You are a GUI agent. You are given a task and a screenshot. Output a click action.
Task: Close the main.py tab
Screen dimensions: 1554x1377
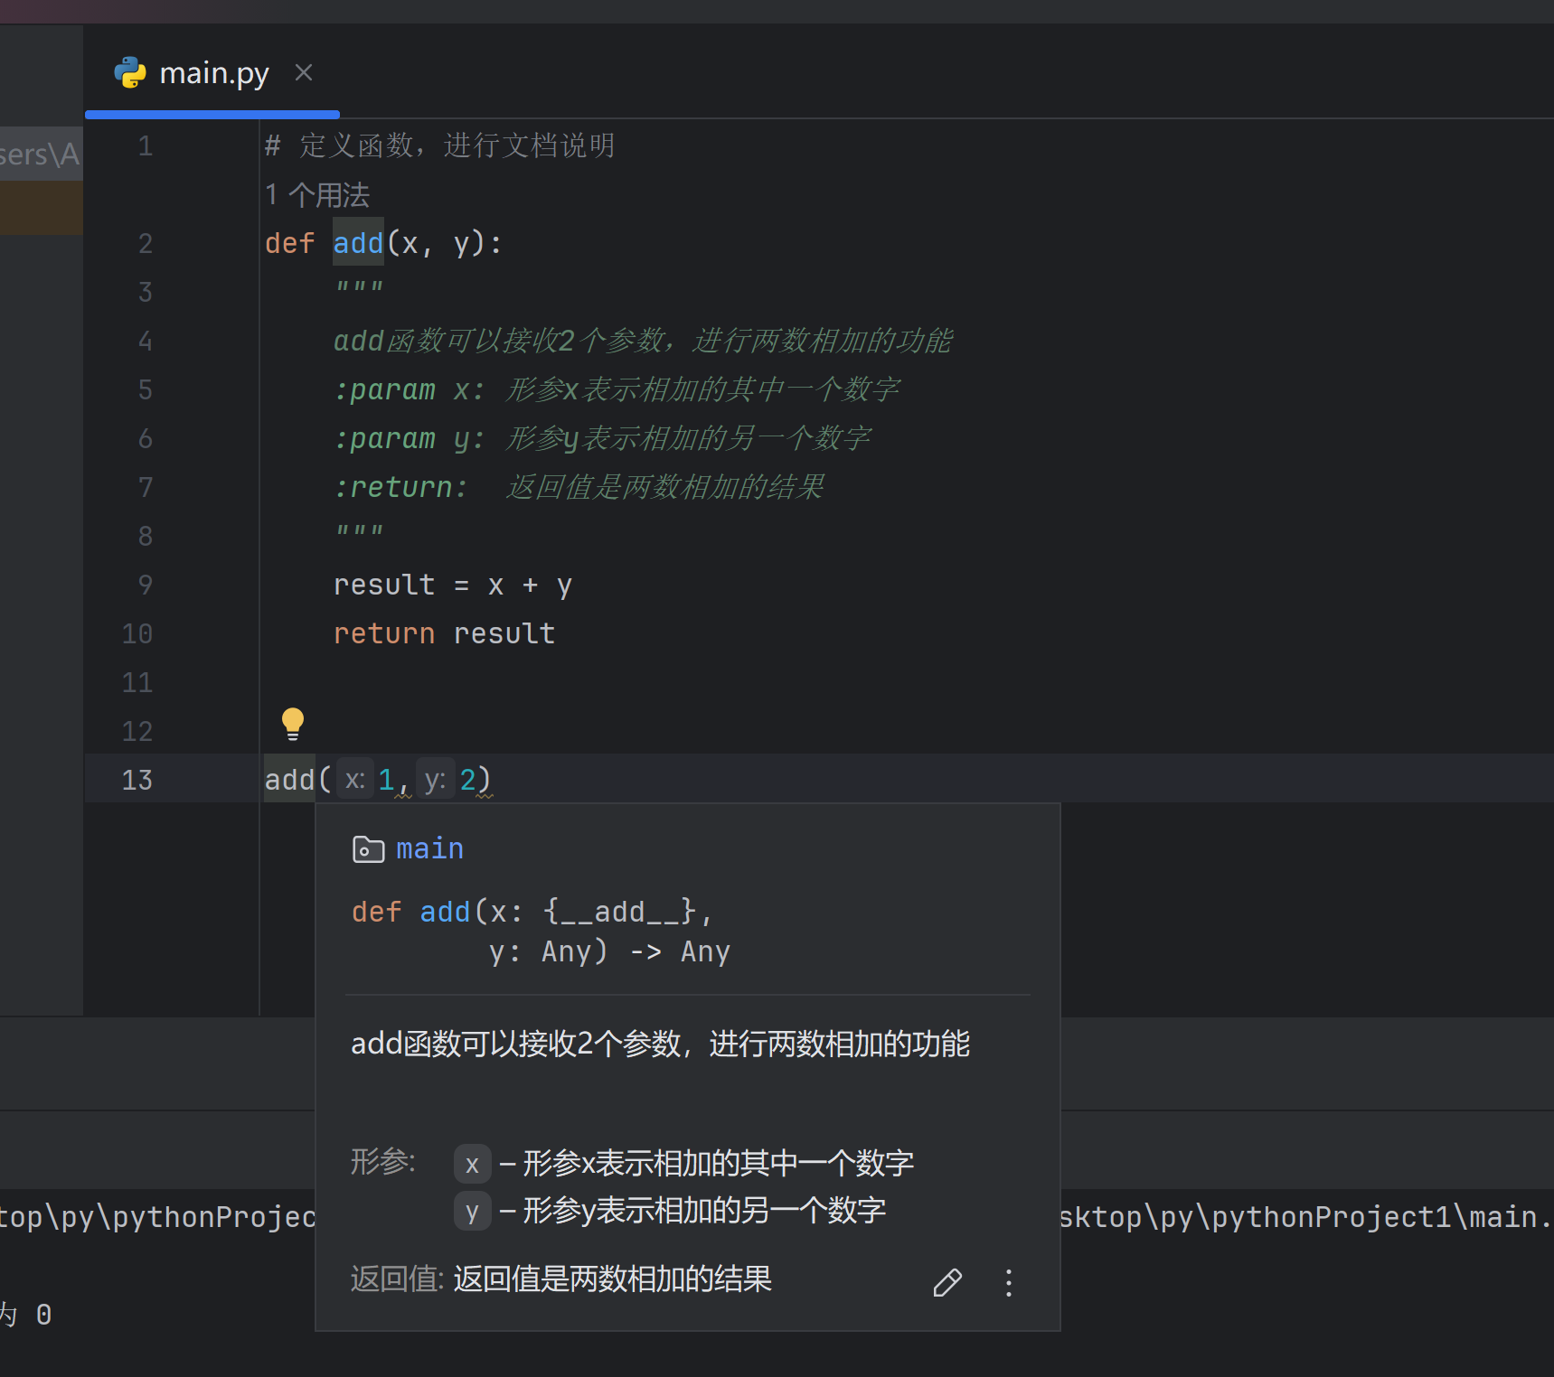click(304, 72)
